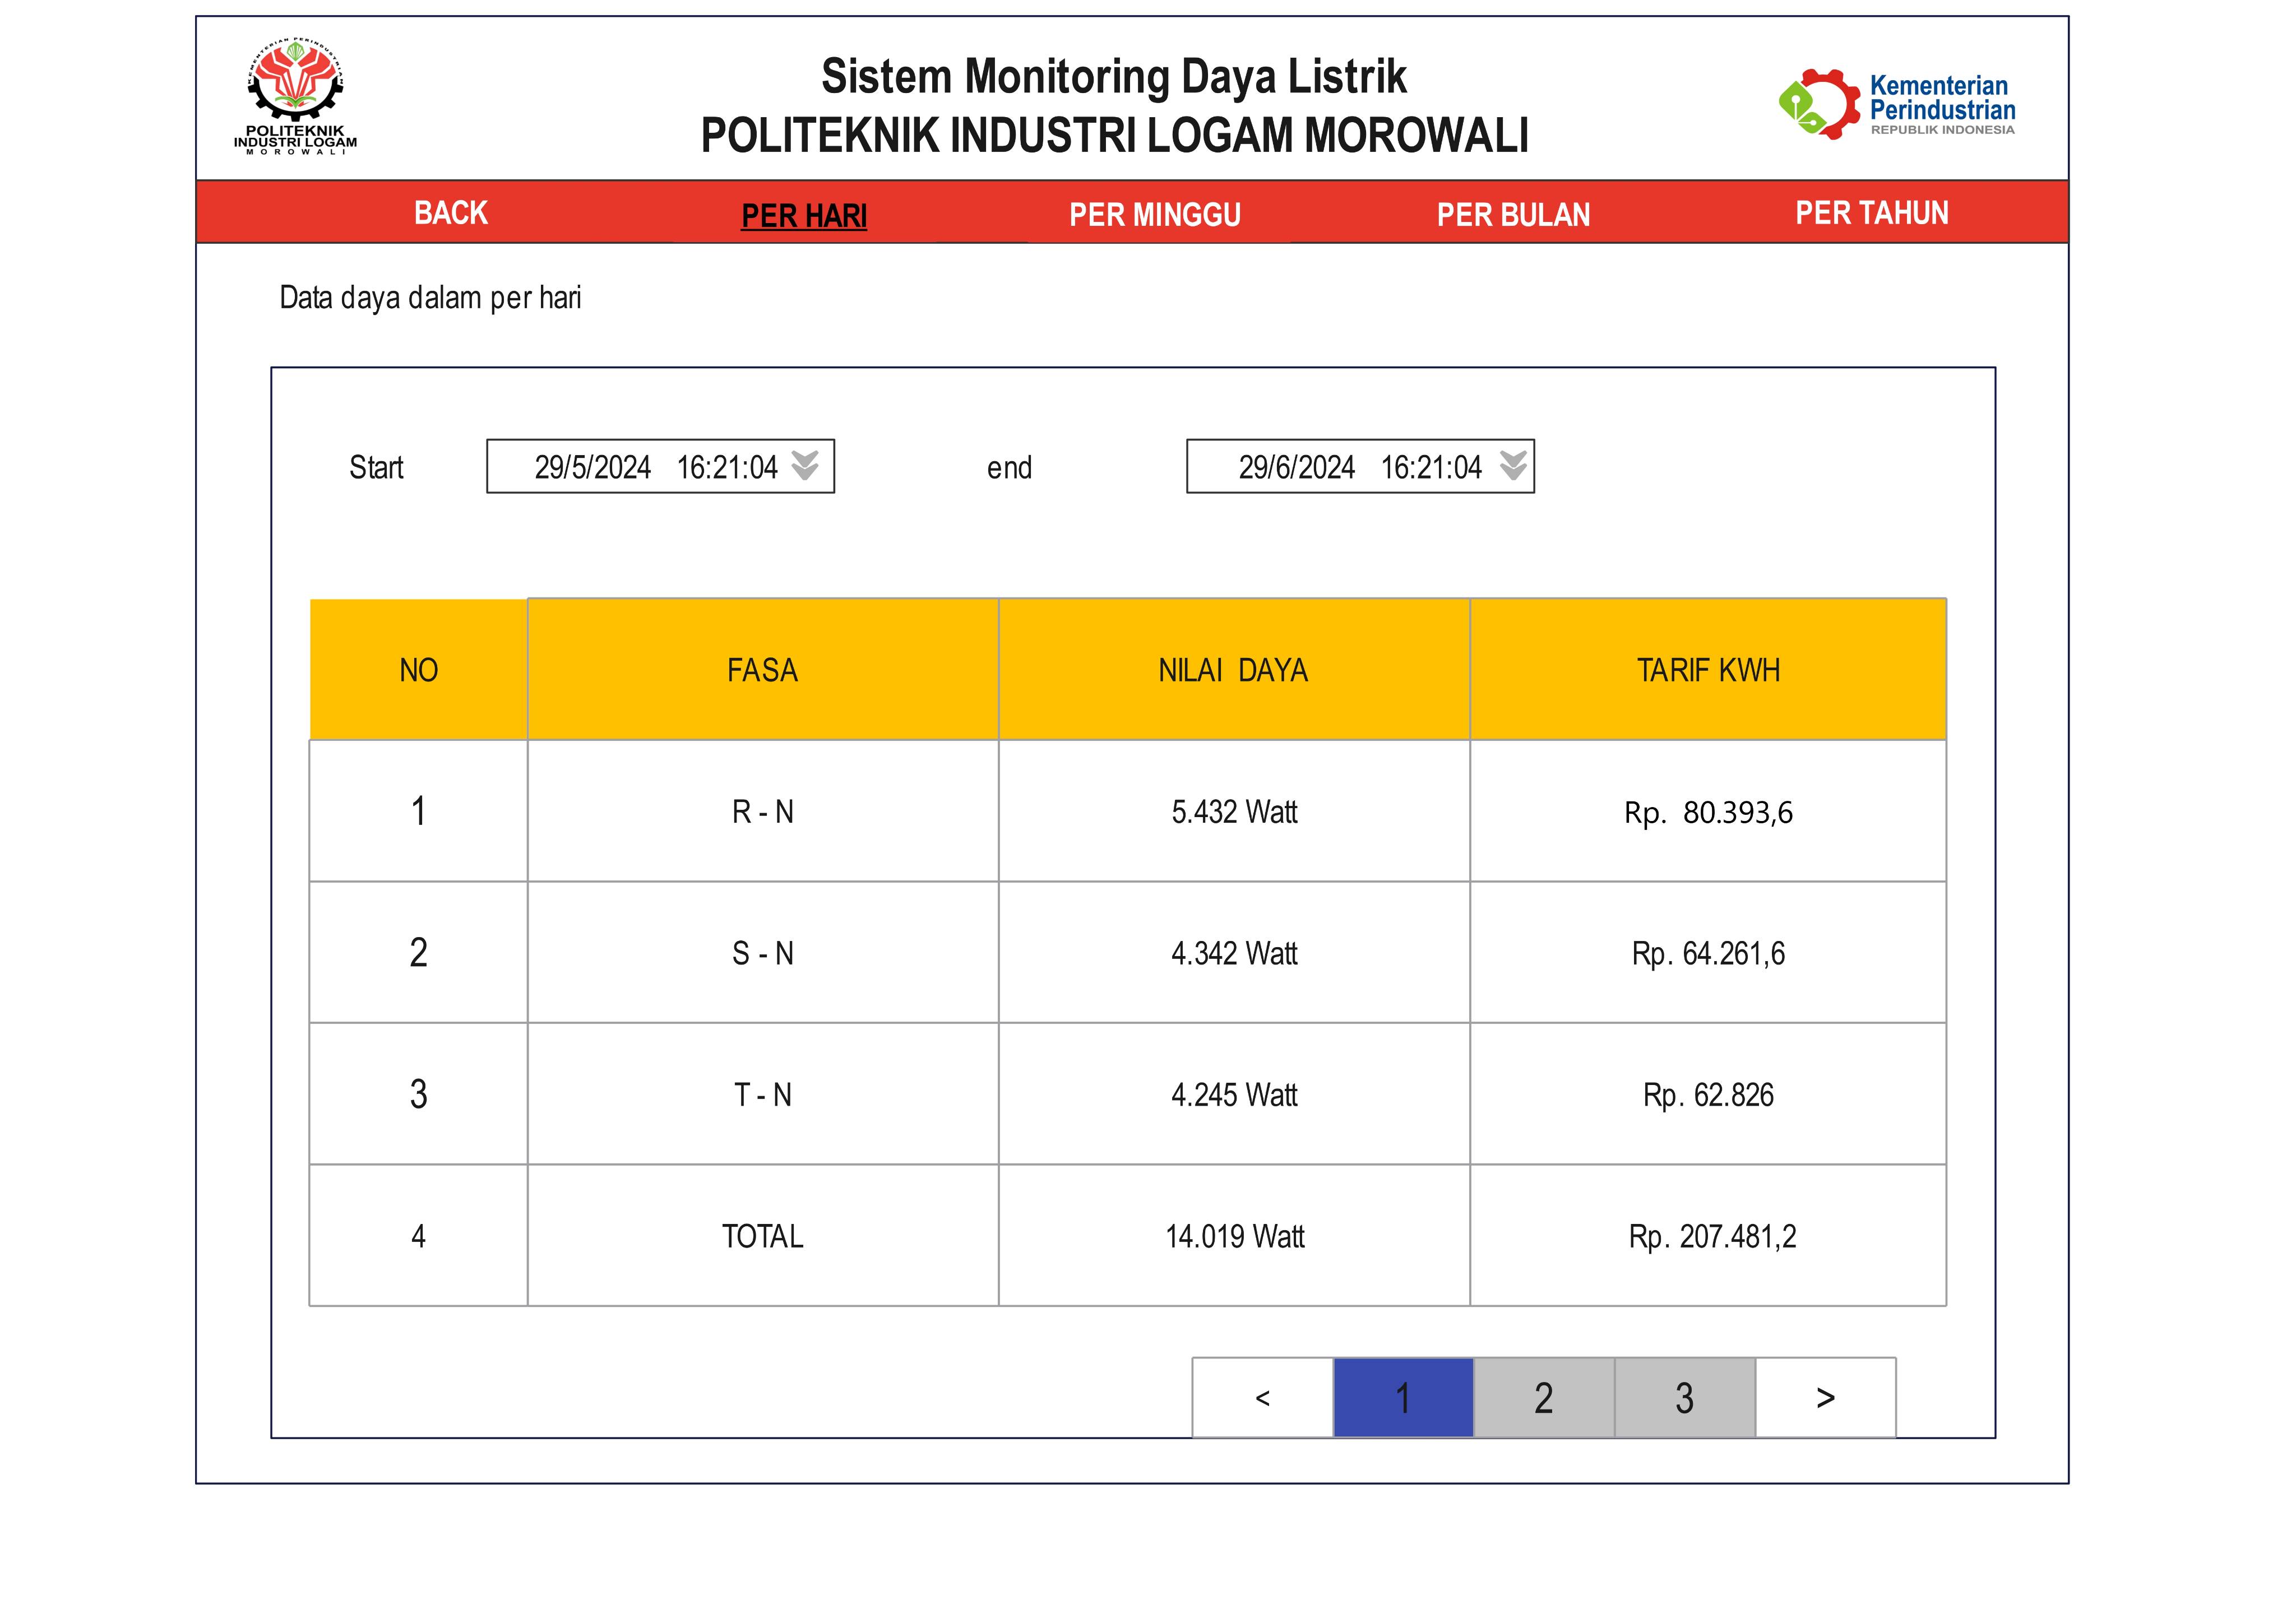The image size is (2296, 1623).
Task: Jump to page 2 in pagination
Action: [1543, 1397]
